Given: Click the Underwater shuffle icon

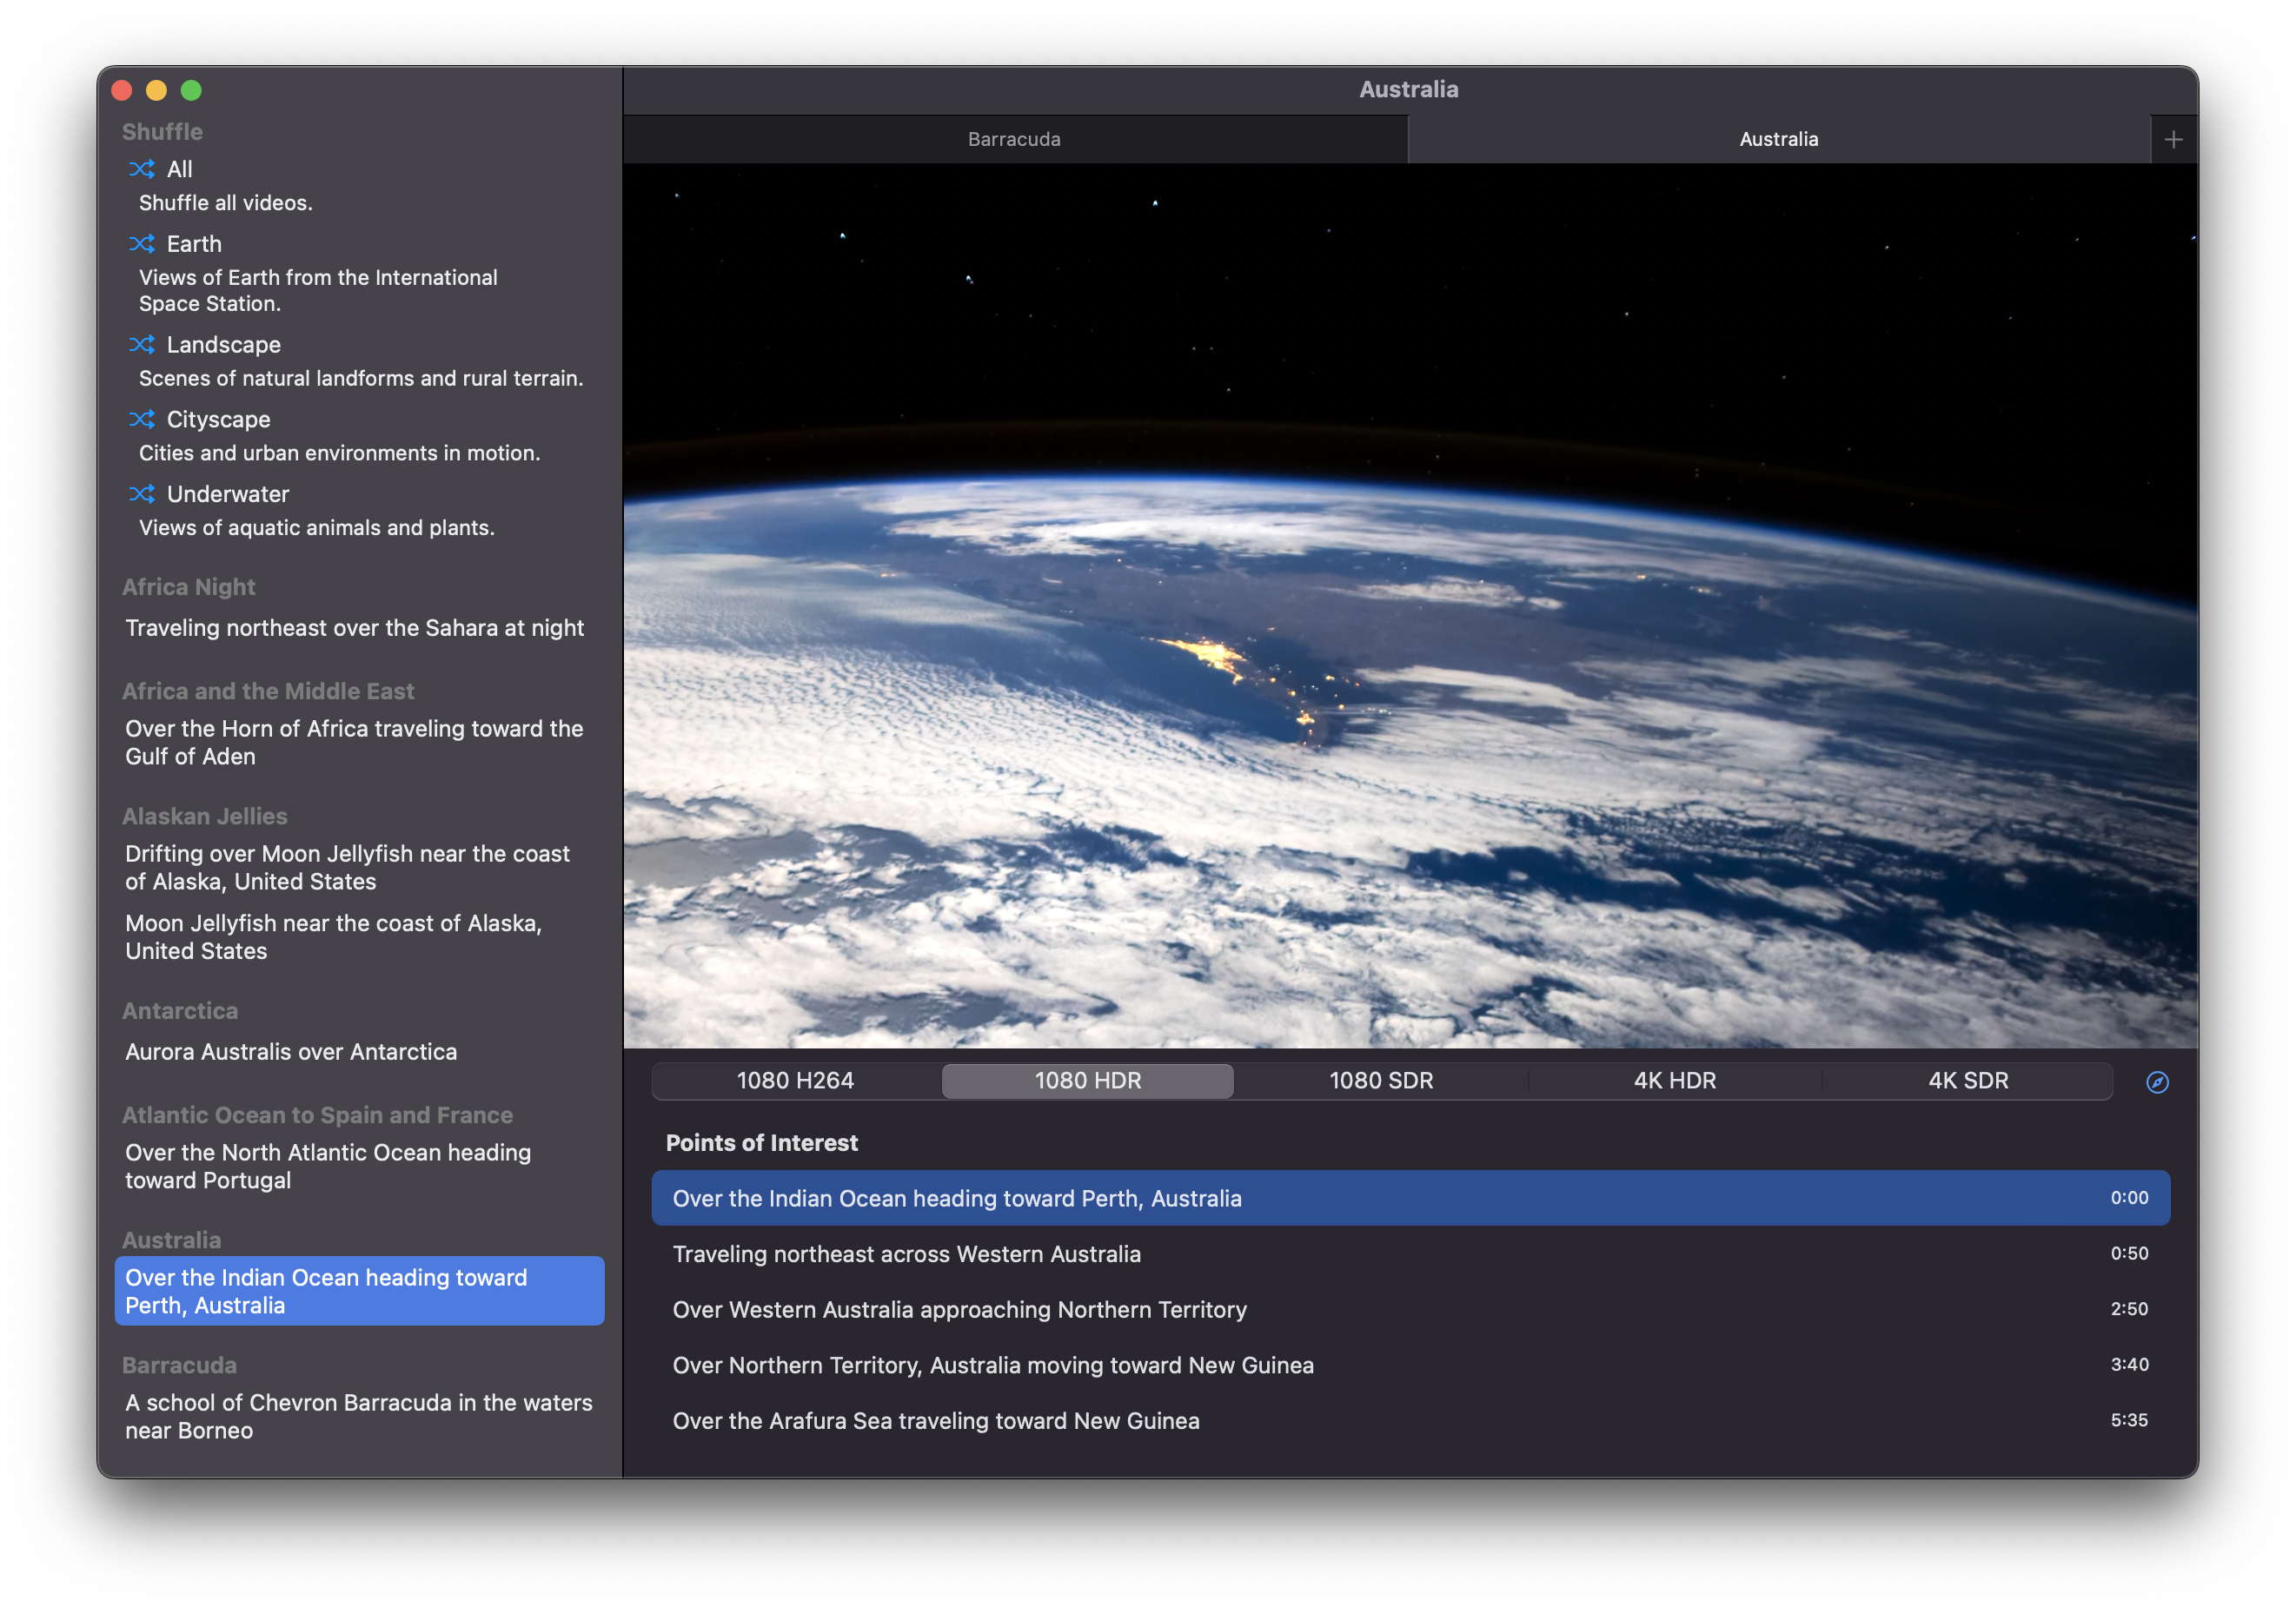Looking at the screenshot, I should point(141,493).
